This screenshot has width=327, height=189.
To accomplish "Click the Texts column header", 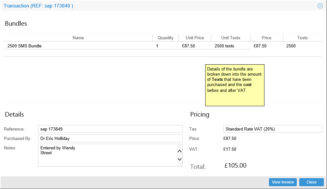I will point(302,38).
